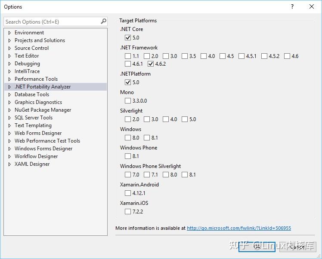Check .NET Framework 4.6.1 checkbox

point(128,64)
